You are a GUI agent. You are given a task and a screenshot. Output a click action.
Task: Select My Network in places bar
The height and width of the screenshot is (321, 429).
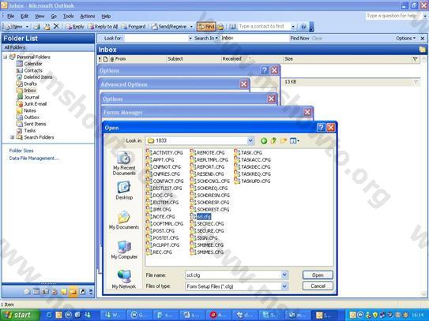[x=124, y=279]
